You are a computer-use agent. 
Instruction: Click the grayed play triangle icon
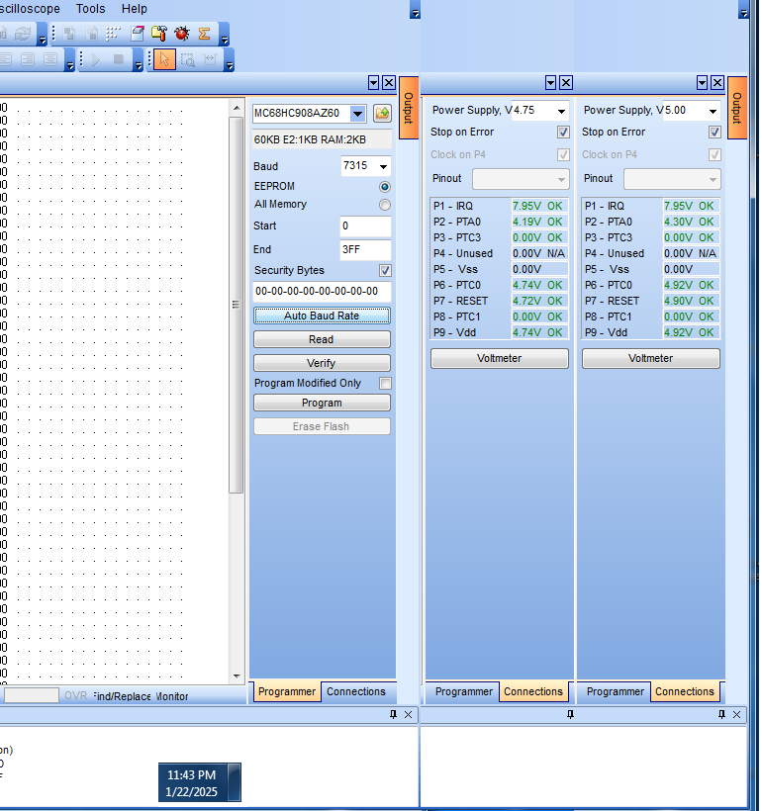pos(96,59)
